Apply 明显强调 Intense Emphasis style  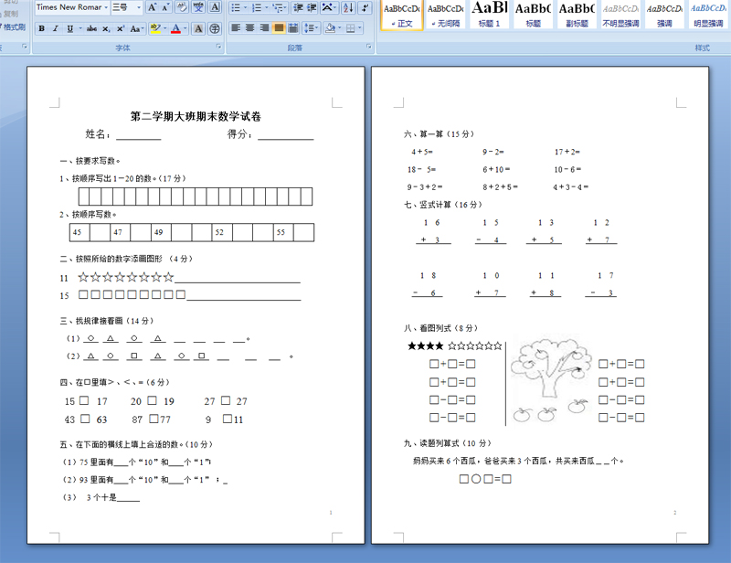pyautogui.click(x=708, y=15)
